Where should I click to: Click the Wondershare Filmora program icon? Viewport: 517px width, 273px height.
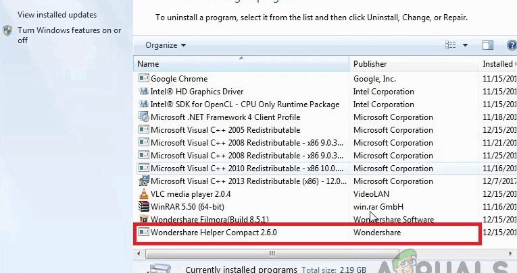pos(143,220)
